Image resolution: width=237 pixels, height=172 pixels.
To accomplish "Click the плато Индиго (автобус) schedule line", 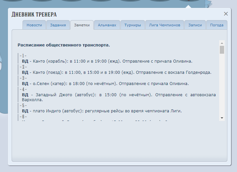I will [102, 111].
